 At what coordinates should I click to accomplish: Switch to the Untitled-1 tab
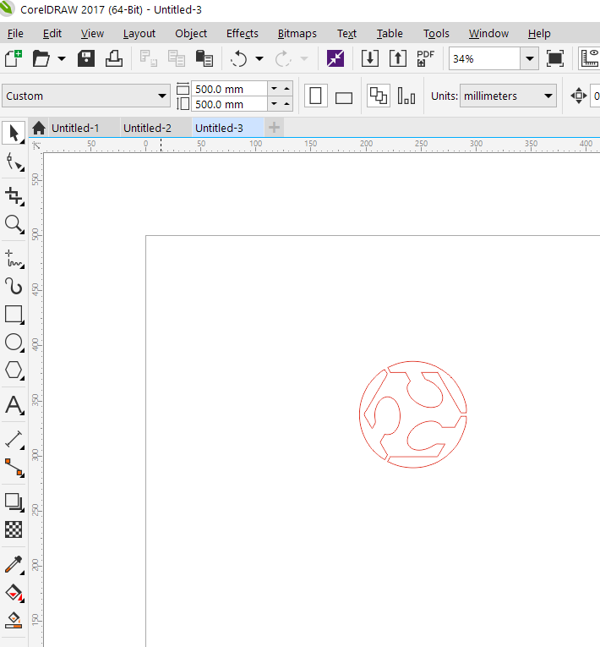[x=75, y=128]
